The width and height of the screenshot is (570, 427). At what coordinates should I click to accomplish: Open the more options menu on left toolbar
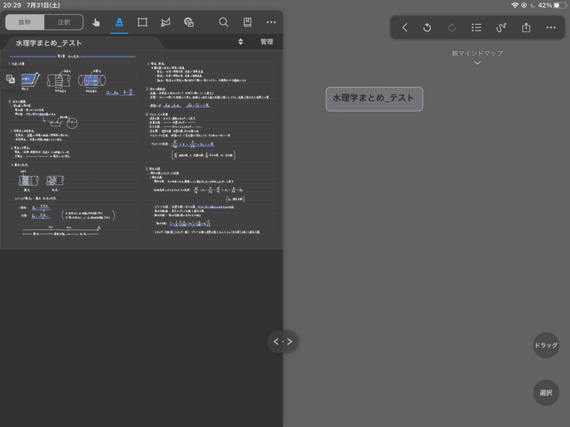pos(271,22)
